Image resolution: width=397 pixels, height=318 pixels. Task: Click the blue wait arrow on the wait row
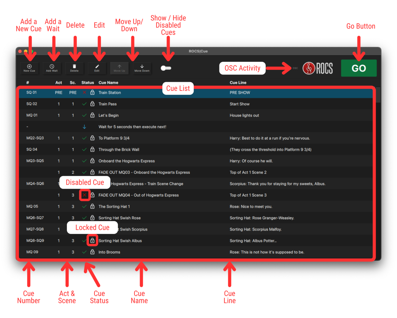tap(84, 127)
